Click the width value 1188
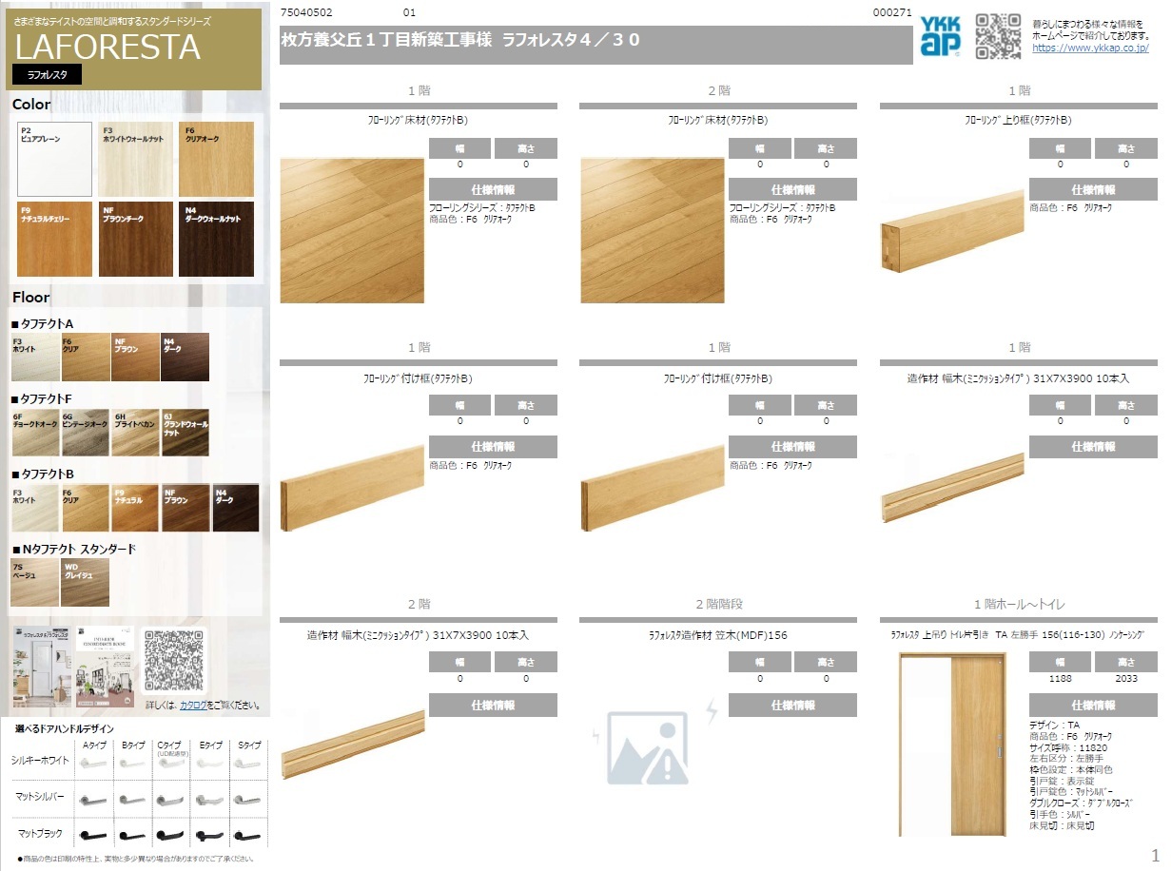This screenshot has width=1171, height=871. (x=1060, y=679)
